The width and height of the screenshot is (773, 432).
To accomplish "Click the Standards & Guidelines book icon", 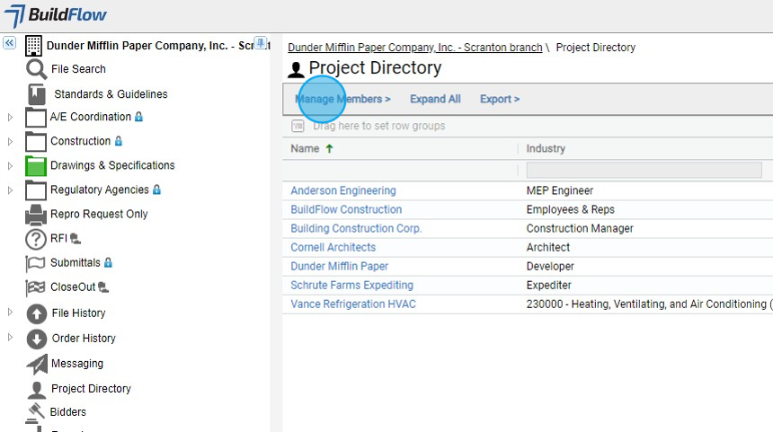I will pos(37,94).
